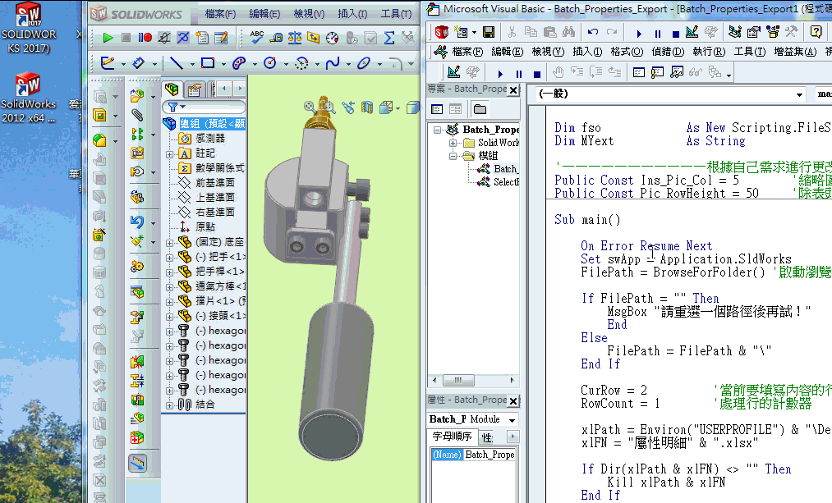Toggle breakpoint hand icon in debug toolbar
832x503 pixels.
[558, 71]
